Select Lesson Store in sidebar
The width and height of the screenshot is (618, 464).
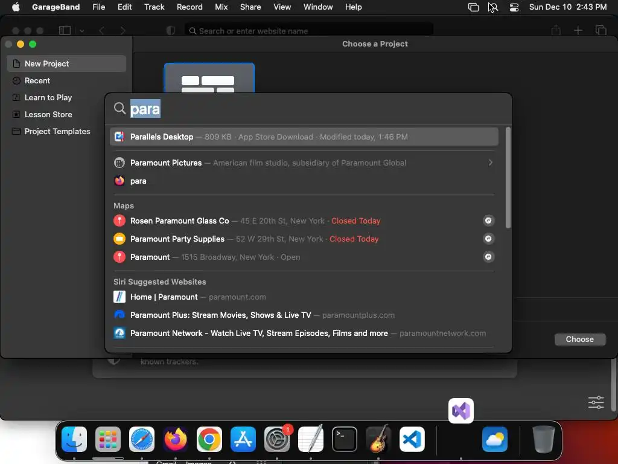(x=66, y=114)
